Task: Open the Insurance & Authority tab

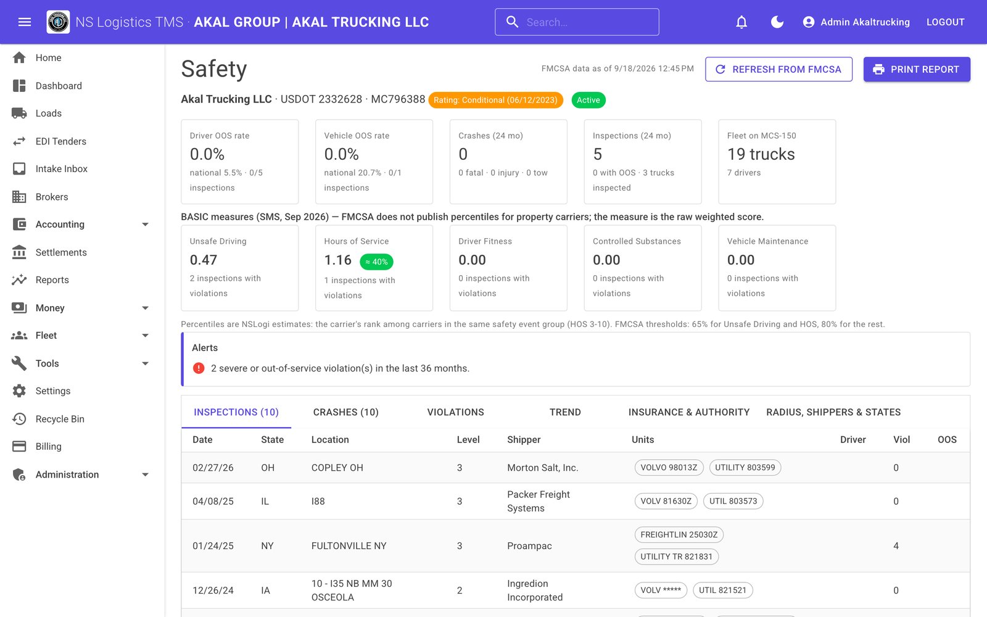Action: [x=689, y=412]
